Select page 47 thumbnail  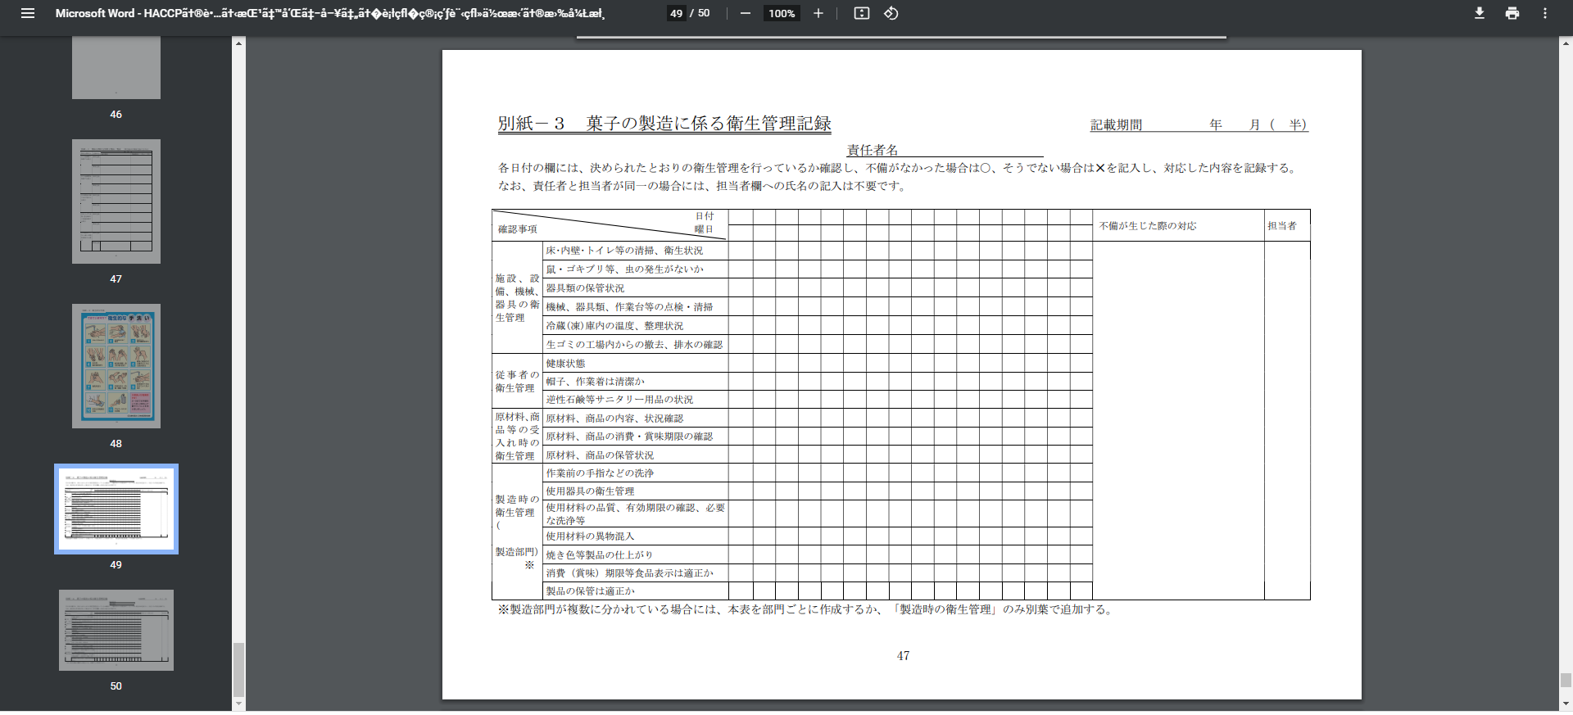[116, 201]
